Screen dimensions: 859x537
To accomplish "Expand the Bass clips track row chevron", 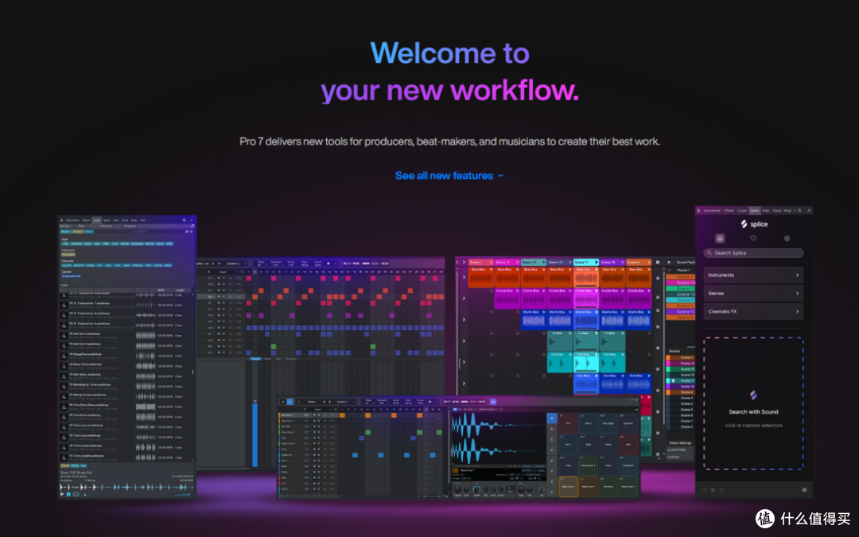I will (464, 278).
